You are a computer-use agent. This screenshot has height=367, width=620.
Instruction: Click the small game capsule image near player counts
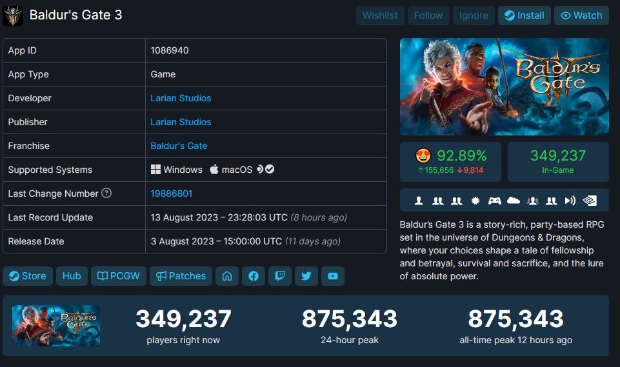[56, 326]
